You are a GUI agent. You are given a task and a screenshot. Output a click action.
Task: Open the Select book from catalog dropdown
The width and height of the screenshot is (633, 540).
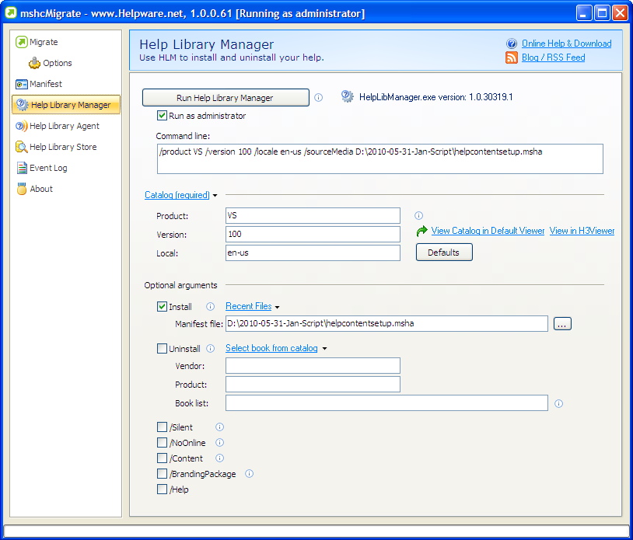(271, 348)
